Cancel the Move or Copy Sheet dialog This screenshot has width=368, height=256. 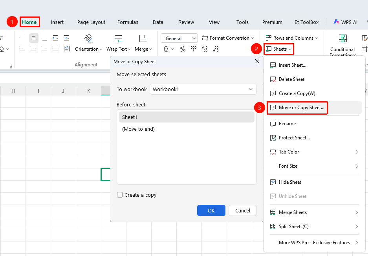pos(243,210)
